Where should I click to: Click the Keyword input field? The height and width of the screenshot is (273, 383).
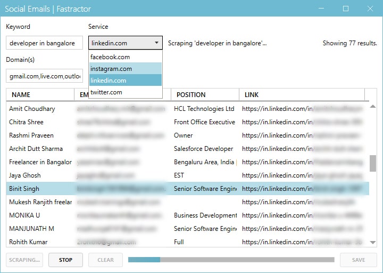[44, 43]
